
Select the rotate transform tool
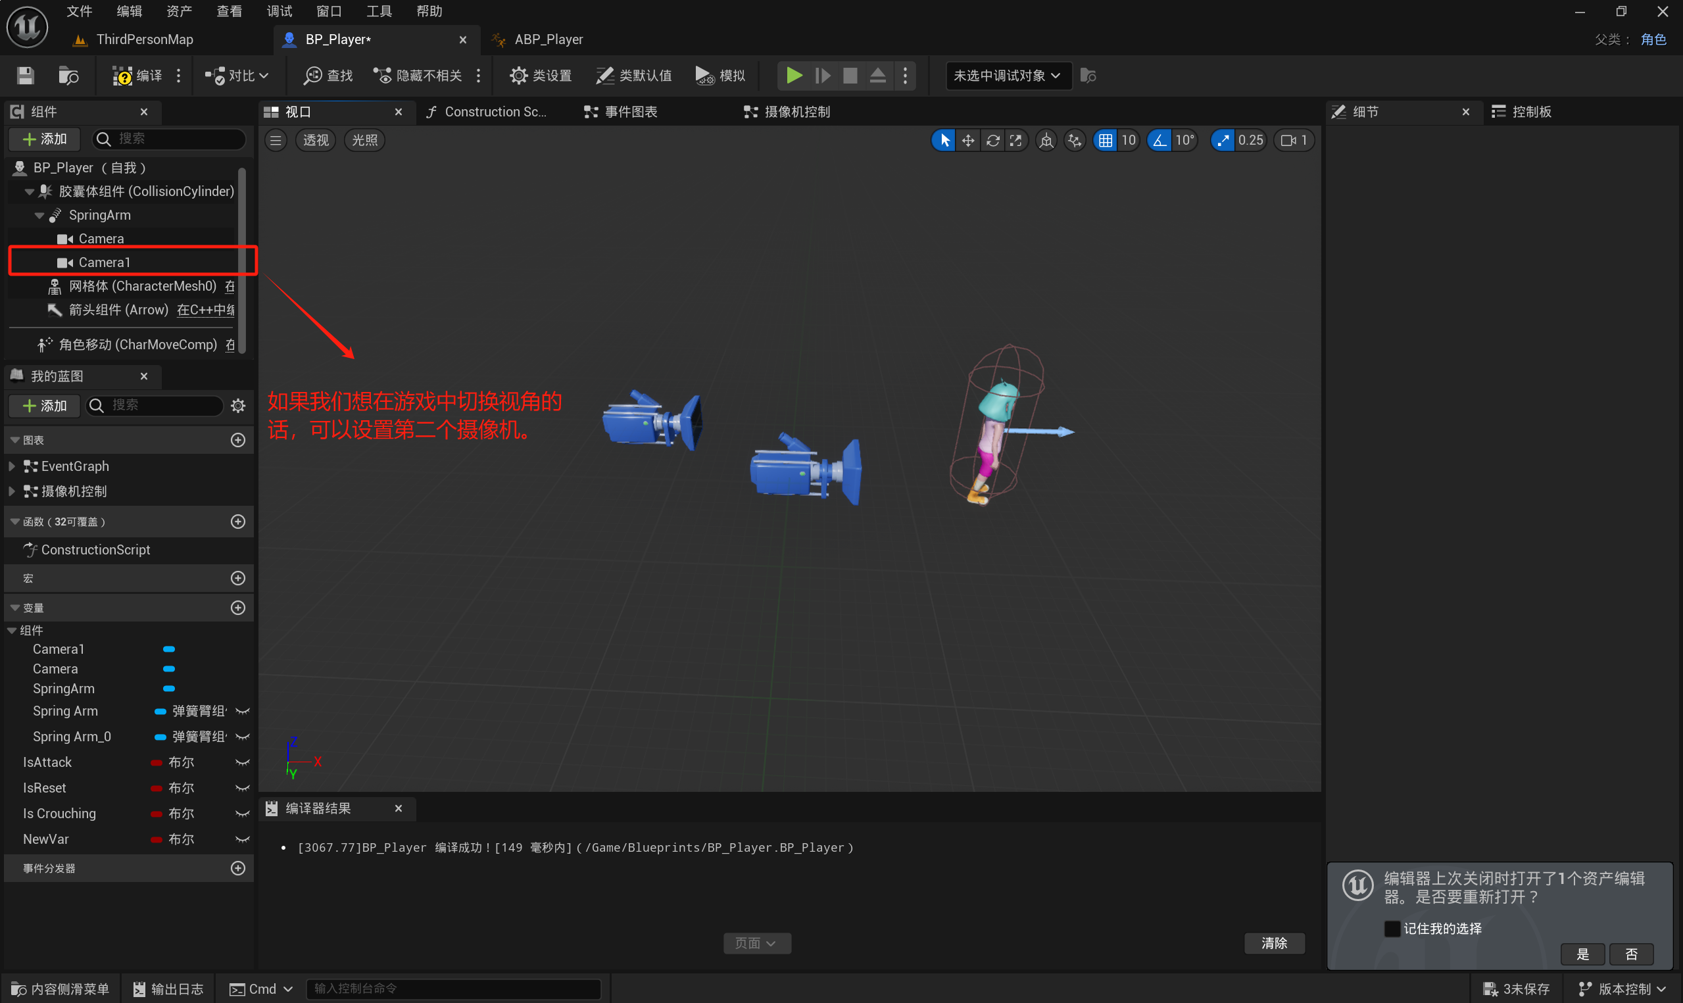(x=992, y=140)
